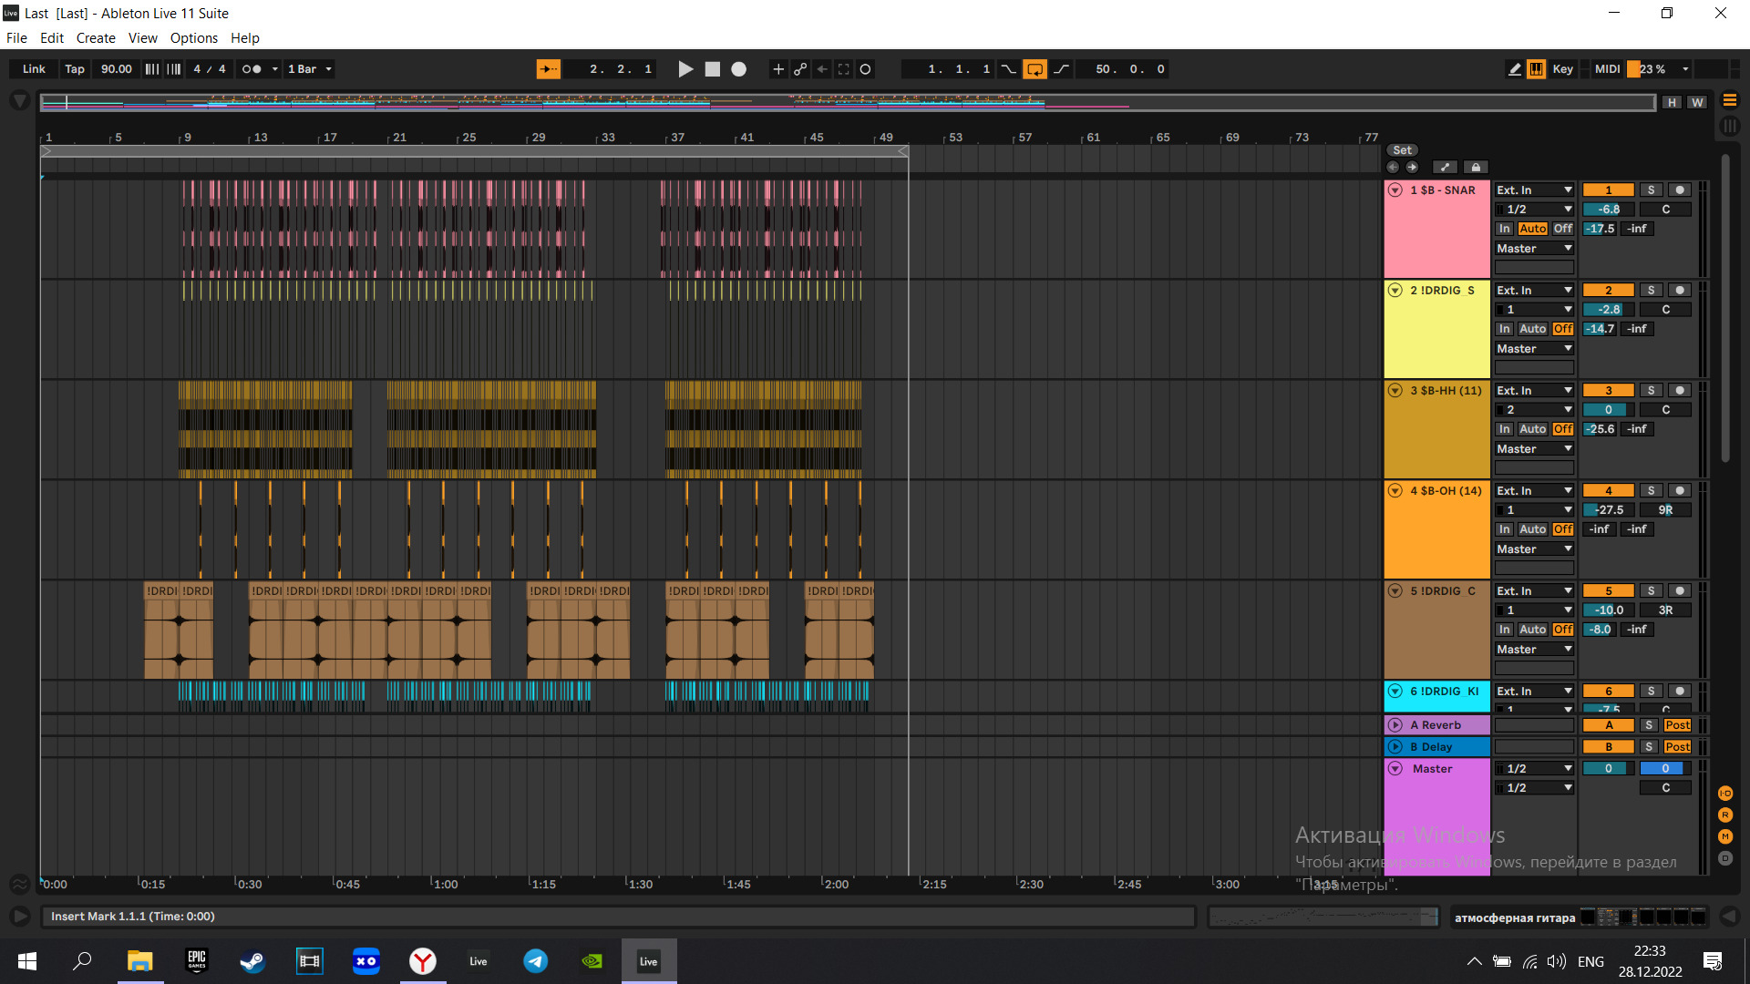This screenshot has height=984, width=1750.
Task: Enable MIDI Arrangement Overdub plus button
Action: pos(778,69)
